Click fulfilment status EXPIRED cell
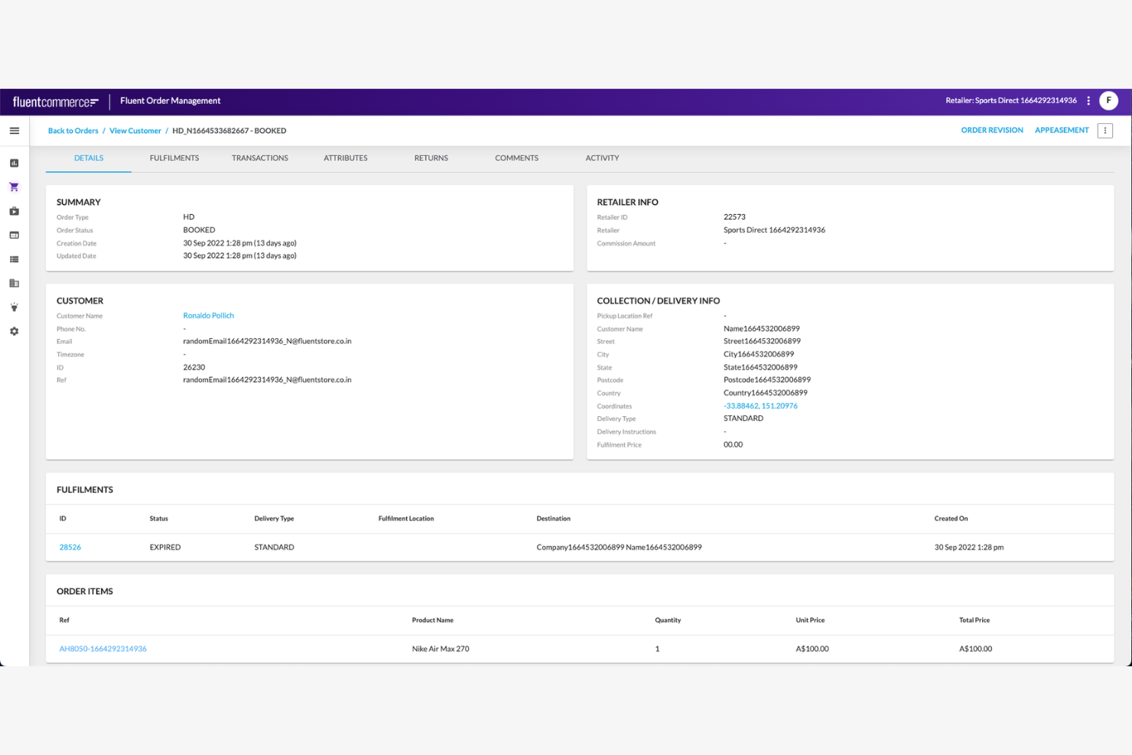 pyautogui.click(x=165, y=547)
